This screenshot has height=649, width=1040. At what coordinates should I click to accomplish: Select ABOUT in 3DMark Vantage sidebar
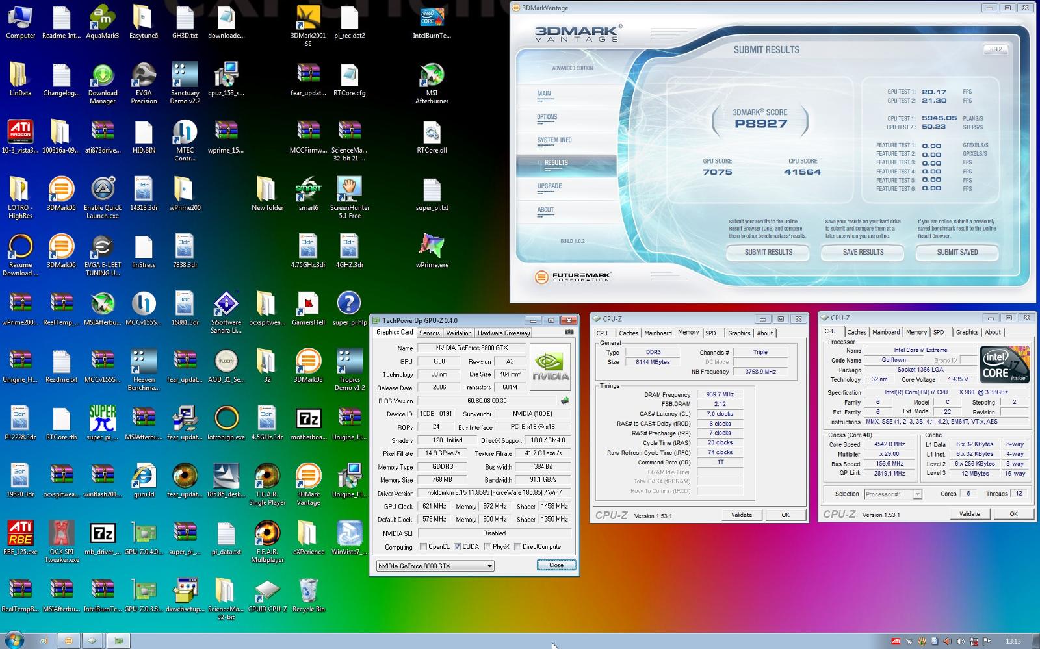pos(545,210)
